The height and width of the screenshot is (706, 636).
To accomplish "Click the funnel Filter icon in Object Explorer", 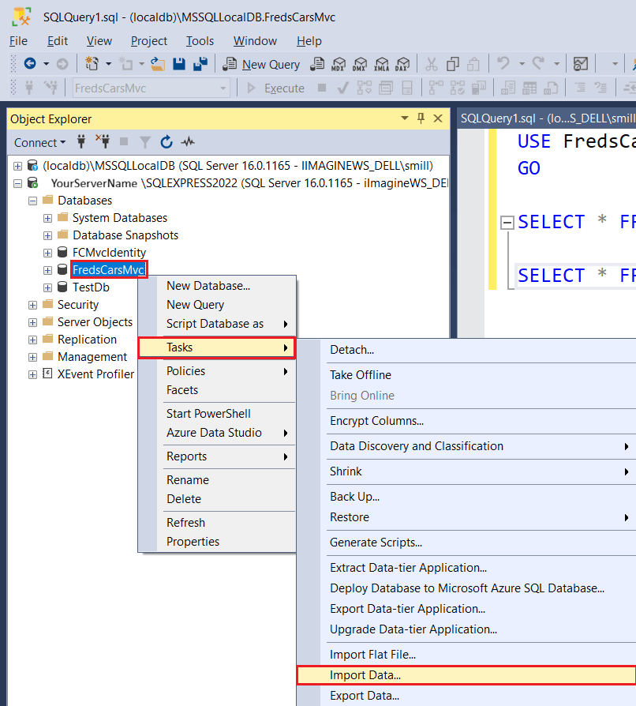I will pos(145,142).
